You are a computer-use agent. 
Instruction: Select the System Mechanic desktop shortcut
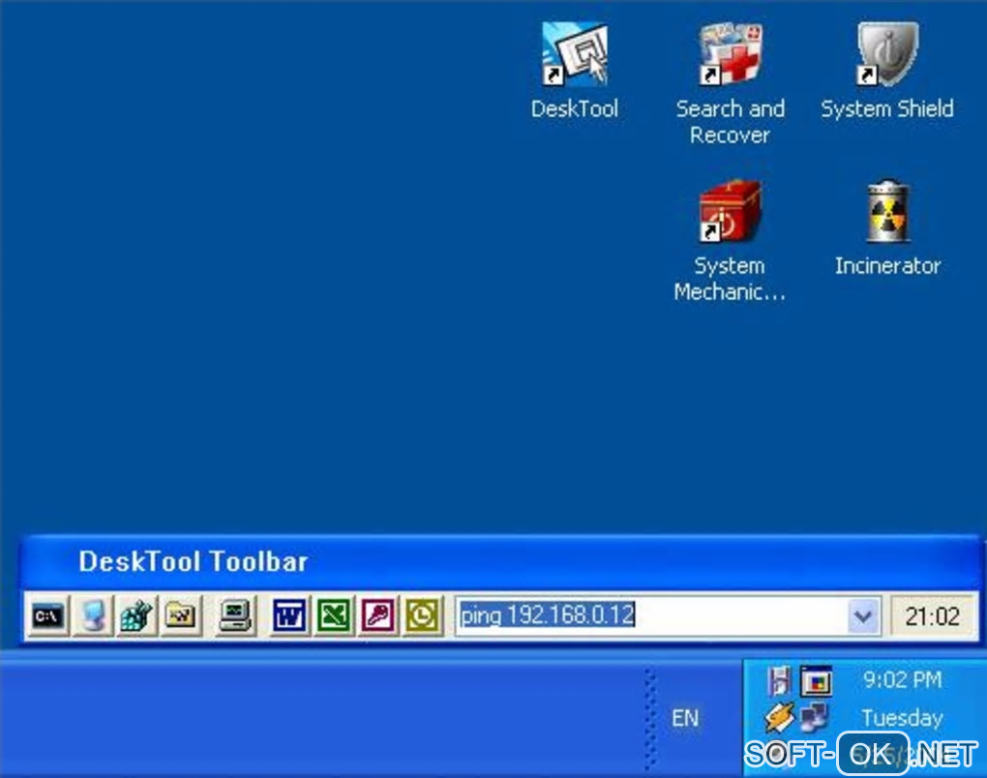click(730, 240)
